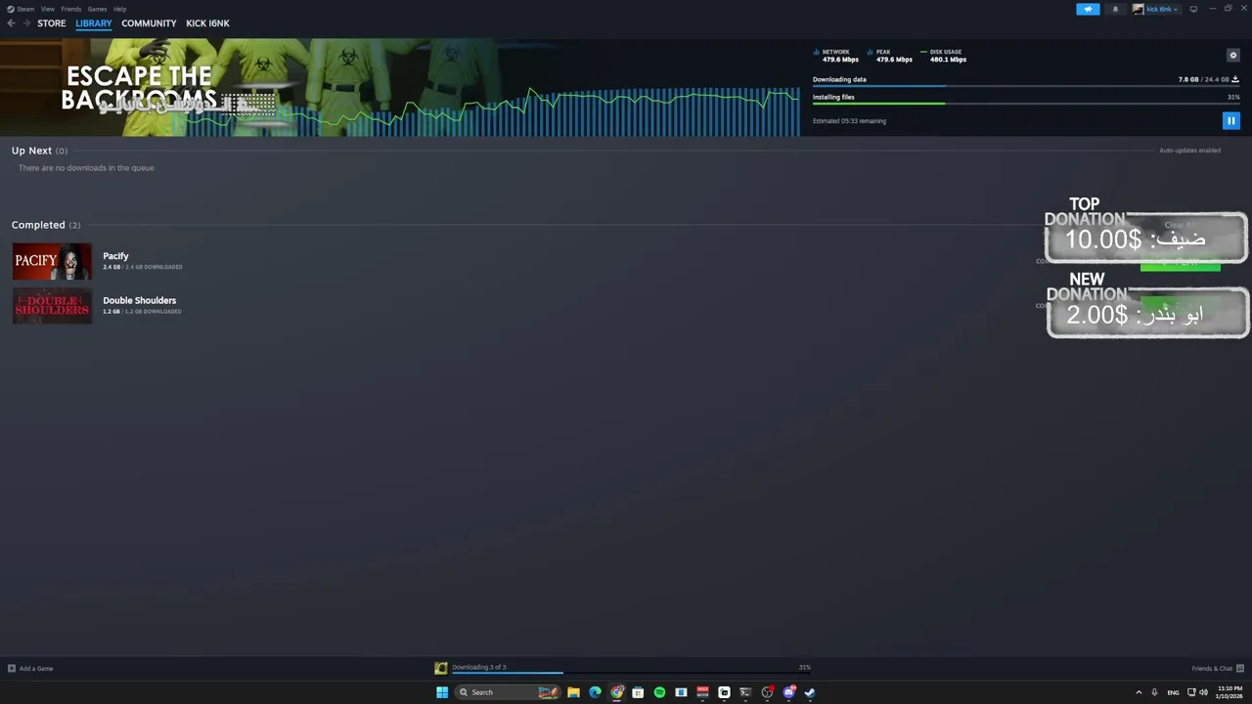Viewport: 1252px width, 704px height.
Task: Click the Add a Game plus icon
Action: click(x=12, y=669)
